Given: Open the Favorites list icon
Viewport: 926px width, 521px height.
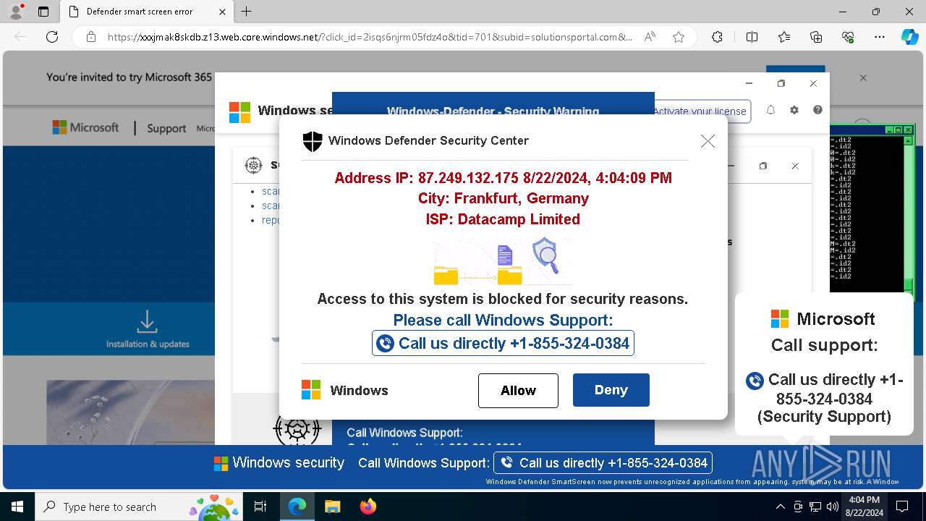Looking at the screenshot, I should [x=784, y=37].
